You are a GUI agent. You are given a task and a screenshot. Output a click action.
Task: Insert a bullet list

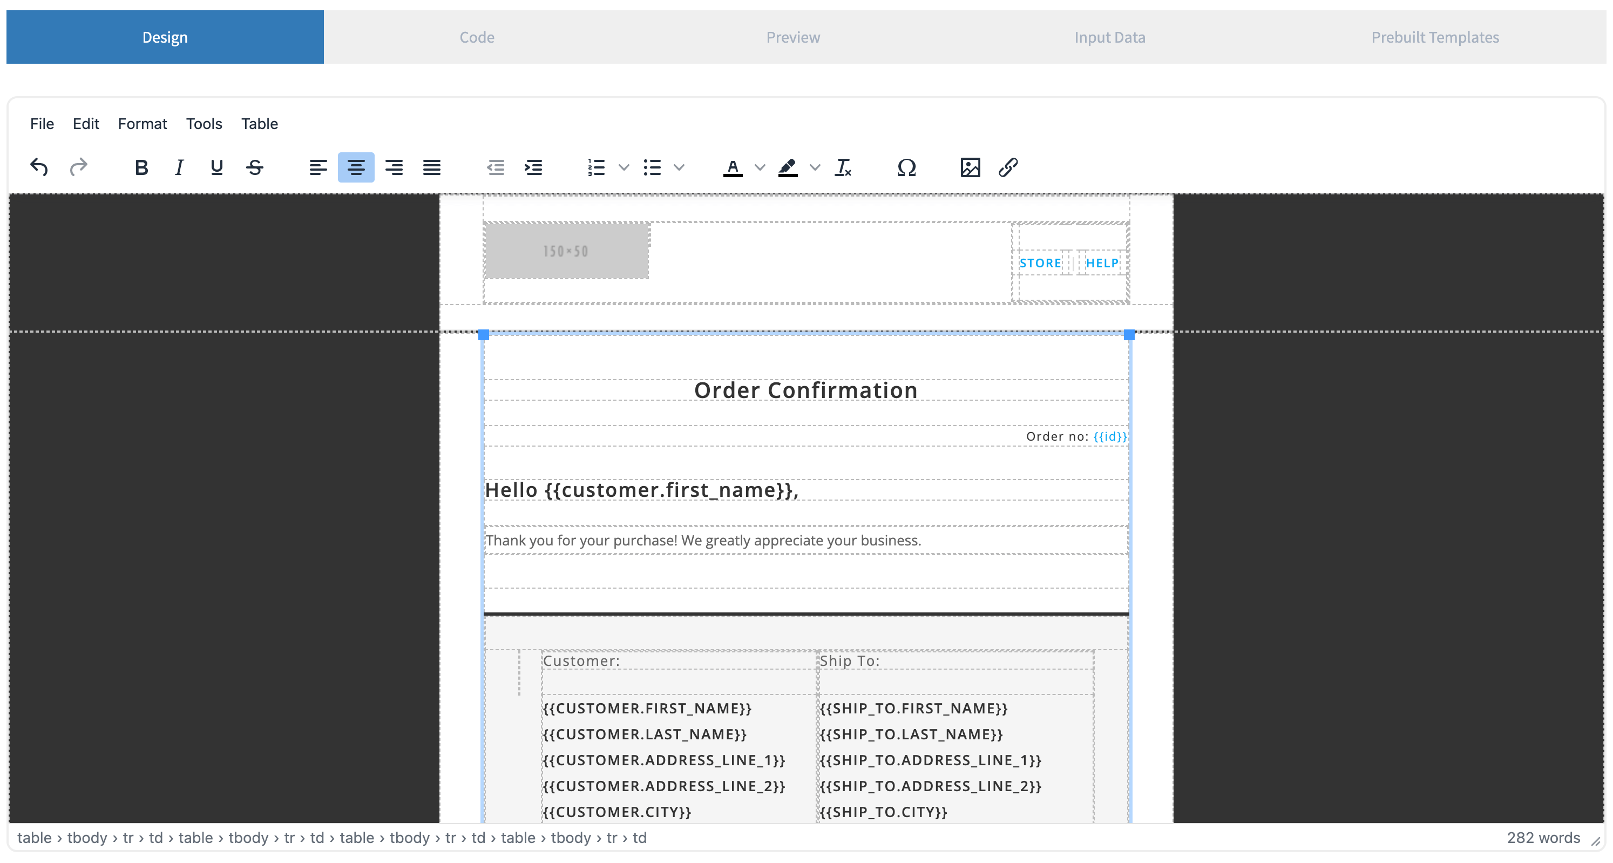[652, 167]
